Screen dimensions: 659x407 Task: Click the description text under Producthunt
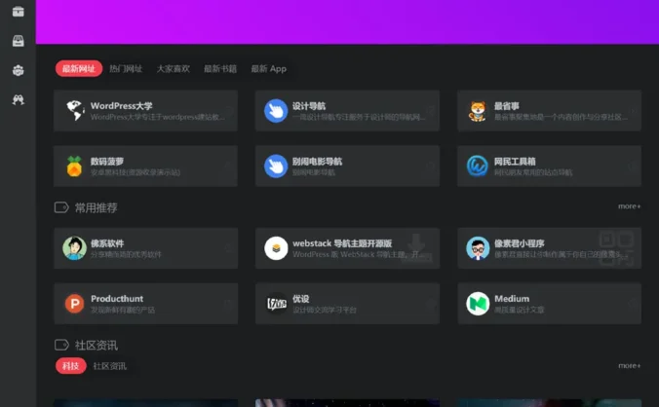pyautogui.click(x=123, y=310)
